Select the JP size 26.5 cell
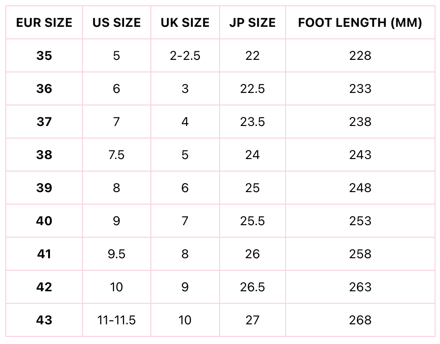Screen dimensions: 440x344 click(x=252, y=287)
